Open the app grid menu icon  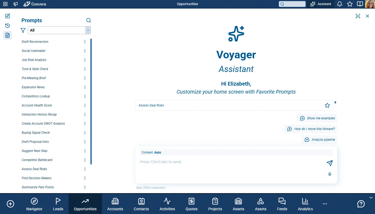[x=5, y=4]
